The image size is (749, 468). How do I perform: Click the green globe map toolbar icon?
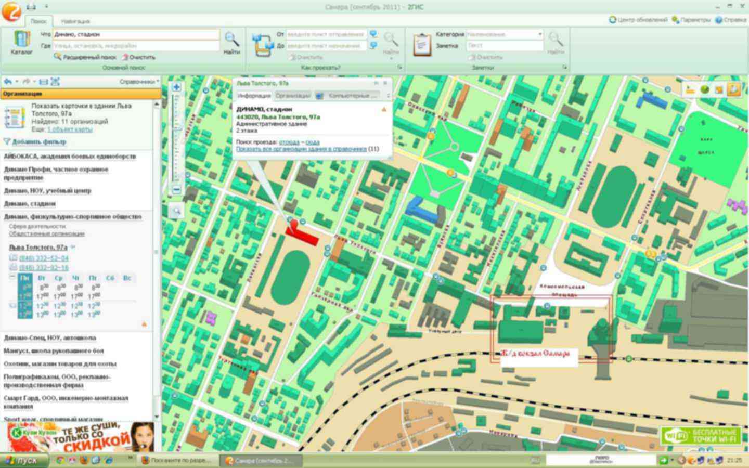705,89
